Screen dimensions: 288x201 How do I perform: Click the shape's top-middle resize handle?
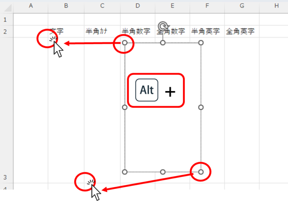pos(163,43)
